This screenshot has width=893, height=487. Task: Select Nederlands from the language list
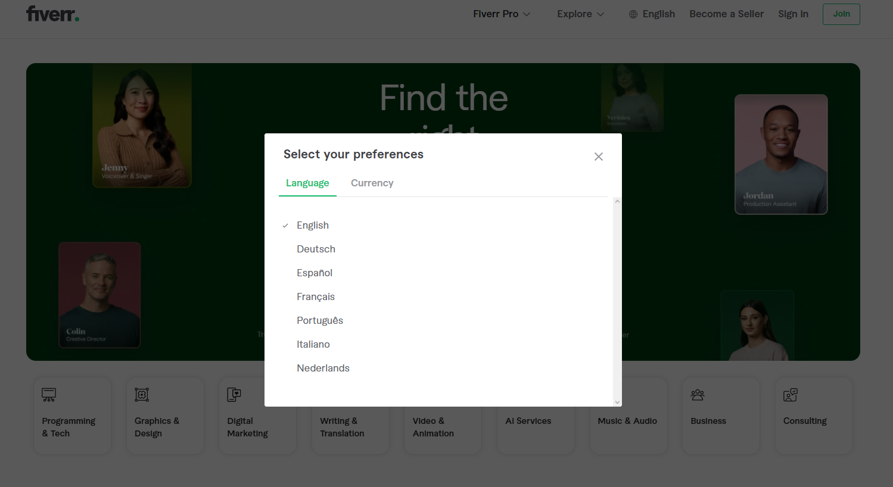(x=323, y=368)
